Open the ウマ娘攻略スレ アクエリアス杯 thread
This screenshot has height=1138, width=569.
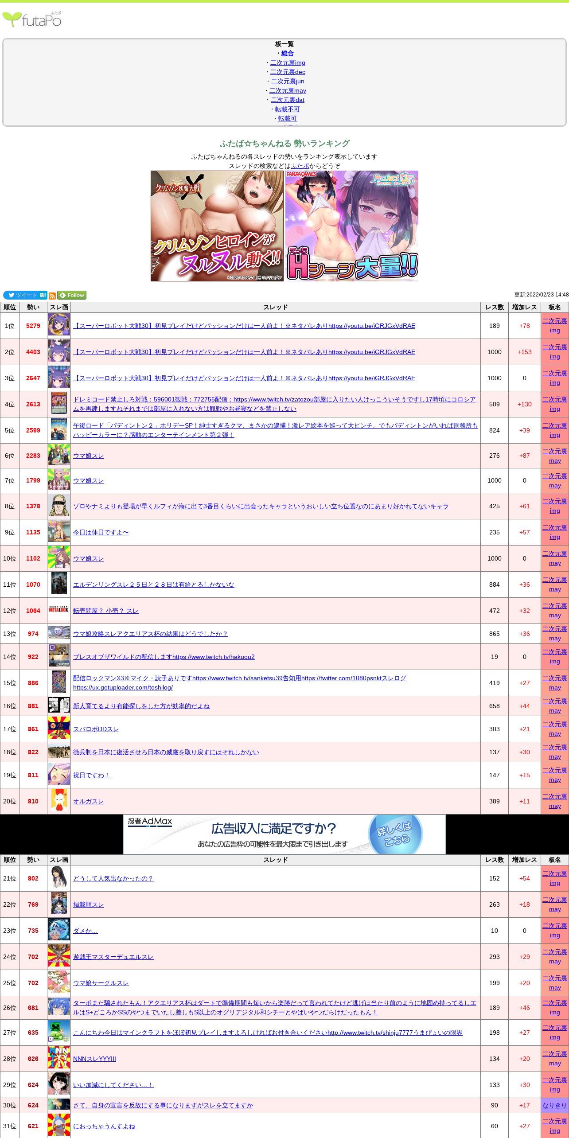pos(151,634)
